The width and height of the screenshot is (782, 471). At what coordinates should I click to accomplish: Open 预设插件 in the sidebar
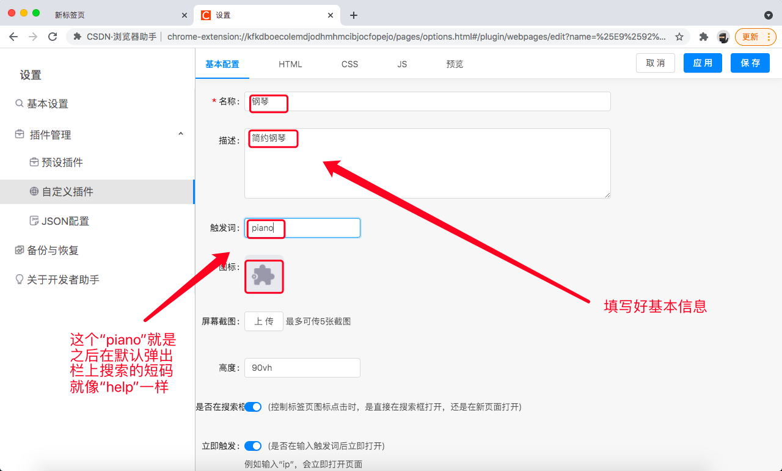coord(62,162)
